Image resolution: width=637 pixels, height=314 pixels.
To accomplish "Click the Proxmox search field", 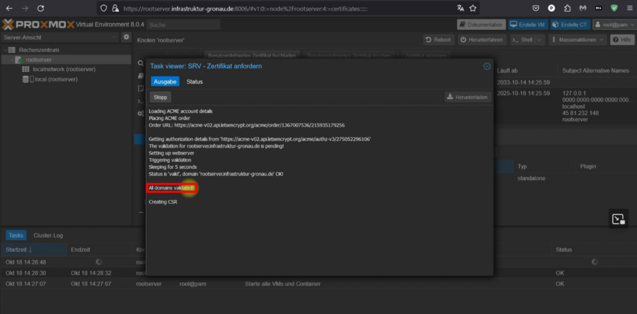I will (184, 25).
